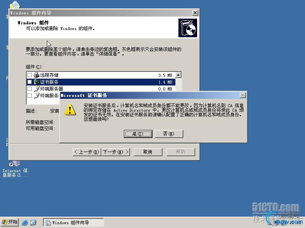Click the 所需磁盘空间 label

[x=40, y=122]
